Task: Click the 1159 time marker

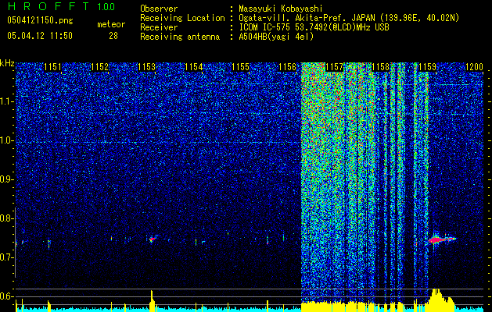Action: 427,67
